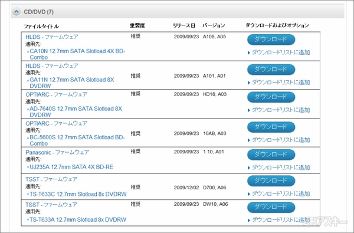354x233 pixels.
Task: Click the 重要度 column header
Action: coord(137,25)
